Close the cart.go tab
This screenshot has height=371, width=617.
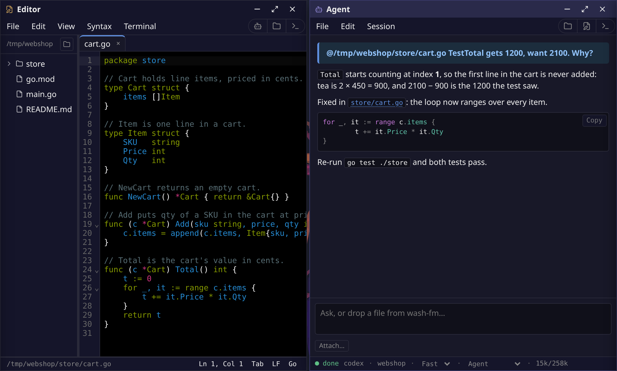coord(118,44)
